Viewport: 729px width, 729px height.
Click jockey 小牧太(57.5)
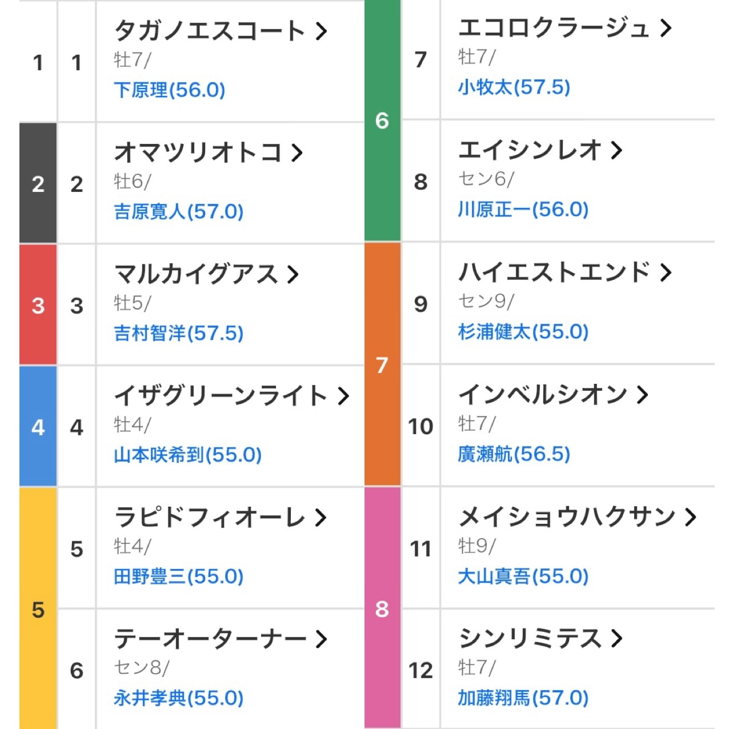(x=514, y=87)
